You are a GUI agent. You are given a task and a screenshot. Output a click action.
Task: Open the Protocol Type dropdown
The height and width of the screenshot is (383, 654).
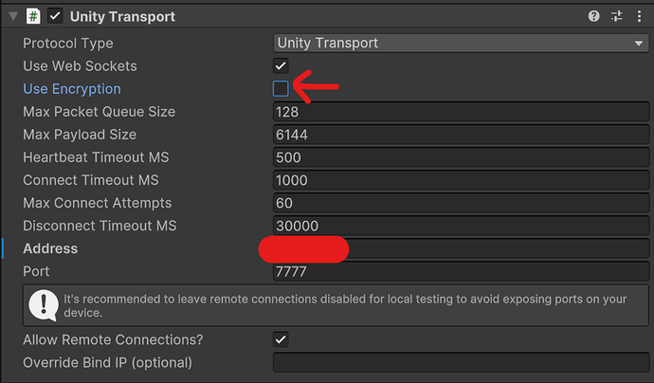coord(461,43)
